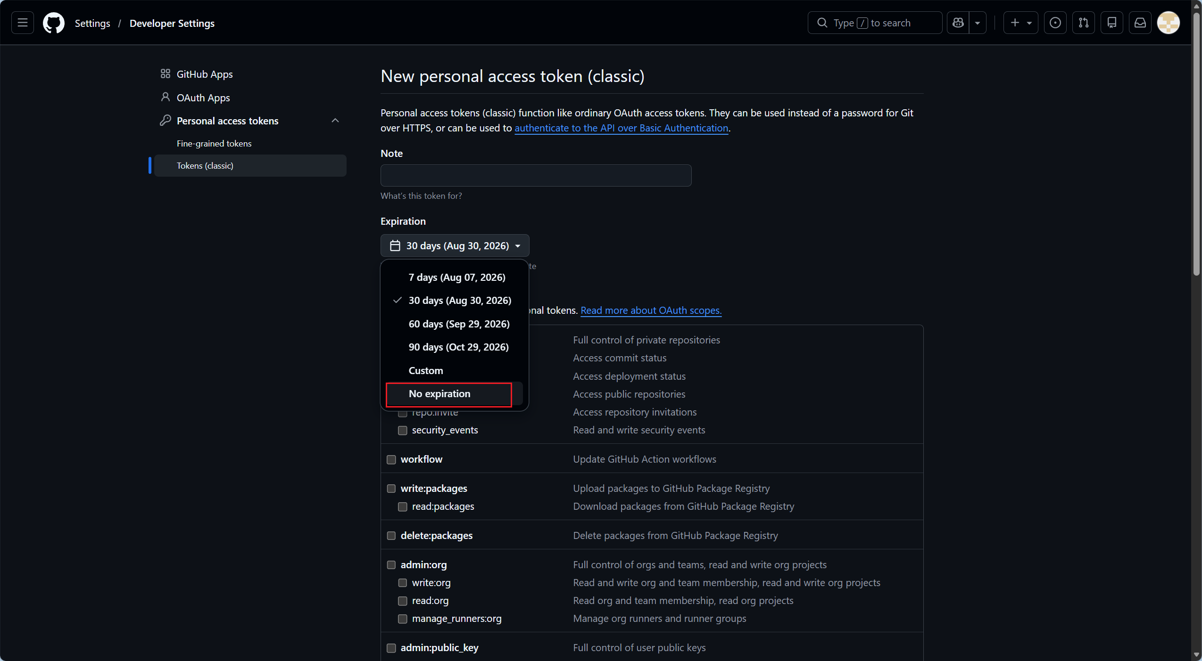
Task: Click 'Download packages from GitHub Package Registry' text
Action: (683, 506)
